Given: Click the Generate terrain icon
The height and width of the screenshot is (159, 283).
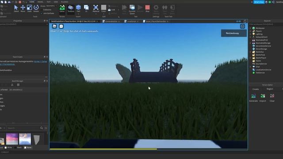Looking at the screenshot, I should 253,96.
